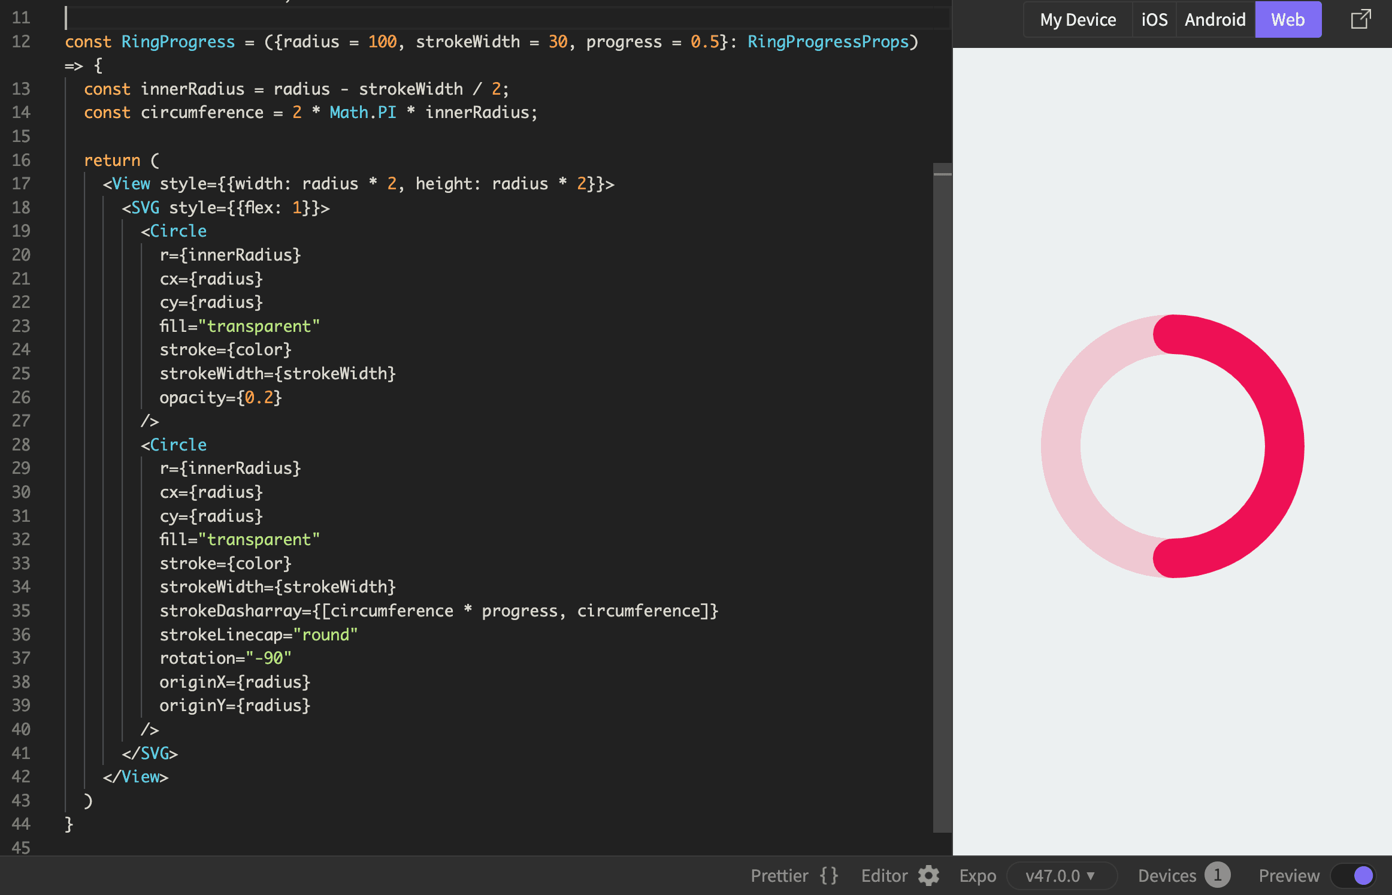This screenshot has width=1392, height=895.
Task: Place cursor on strokeLinecap="round" line
Action: (258, 634)
